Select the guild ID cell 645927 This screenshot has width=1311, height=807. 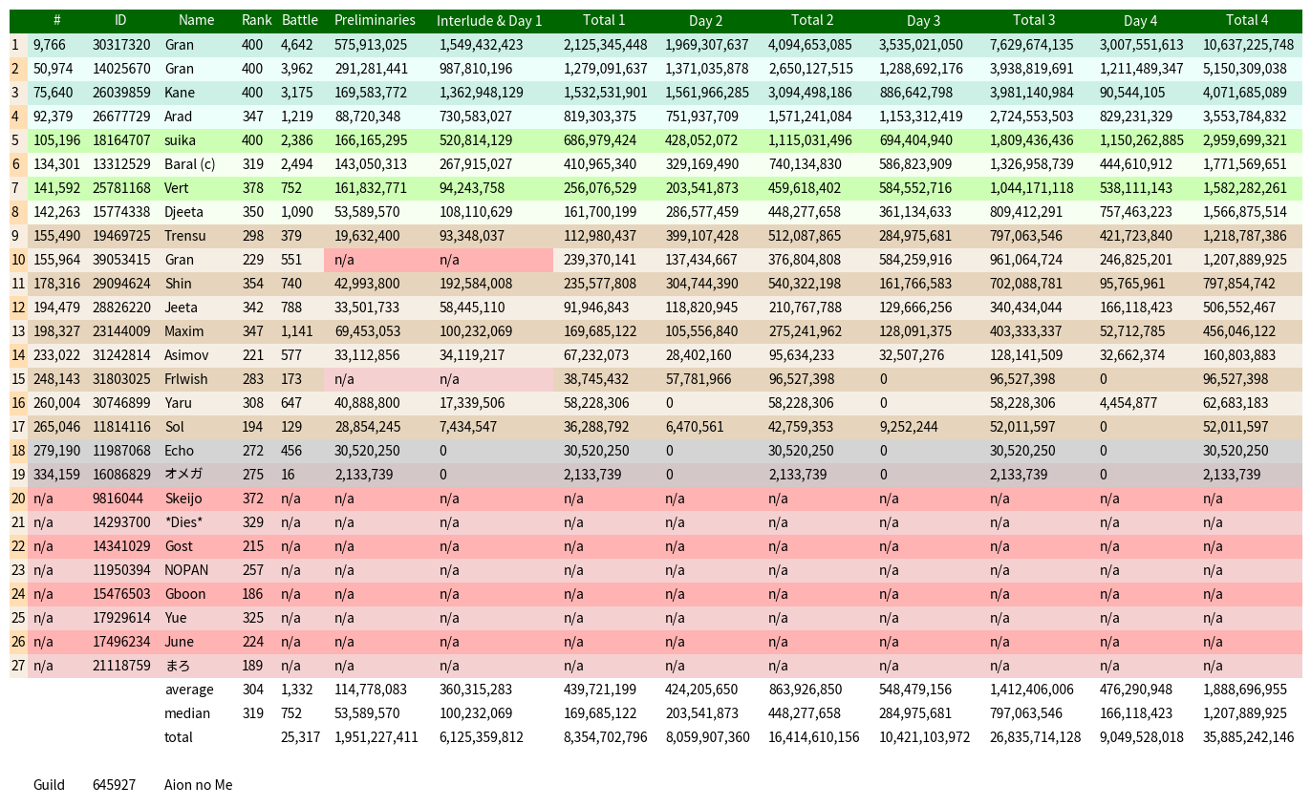click(x=114, y=785)
